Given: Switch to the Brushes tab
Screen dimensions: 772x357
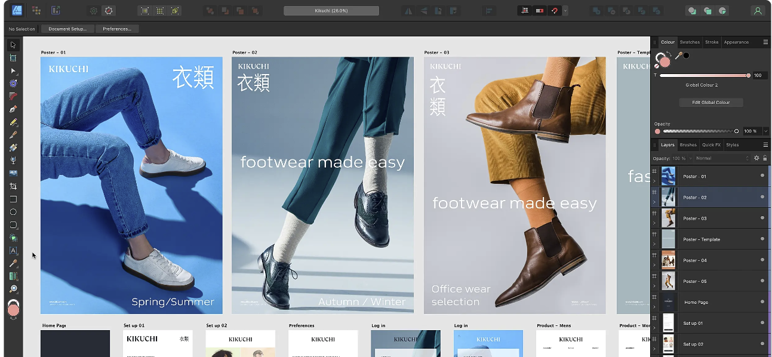Looking at the screenshot, I should (688, 144).
